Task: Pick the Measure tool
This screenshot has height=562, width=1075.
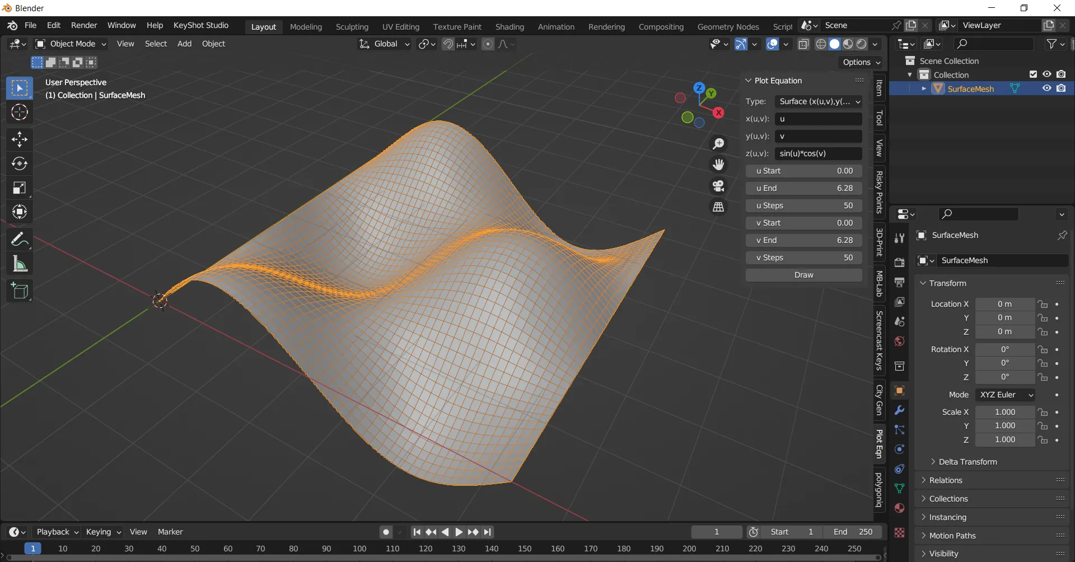Action: [20, 263]
